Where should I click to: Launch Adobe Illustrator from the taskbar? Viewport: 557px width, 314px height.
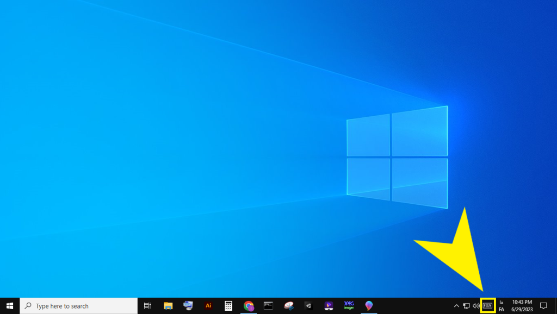208,306
